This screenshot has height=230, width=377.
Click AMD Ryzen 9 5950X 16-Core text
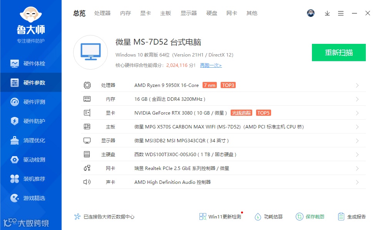(x=166, y=85)
